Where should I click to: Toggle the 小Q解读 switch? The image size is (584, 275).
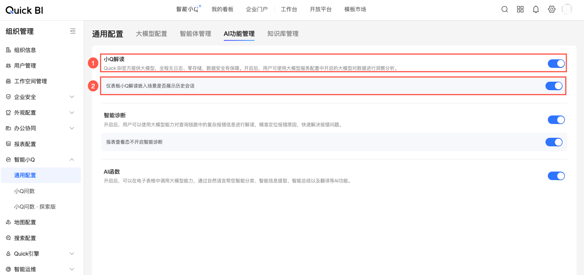pos(556,63)
